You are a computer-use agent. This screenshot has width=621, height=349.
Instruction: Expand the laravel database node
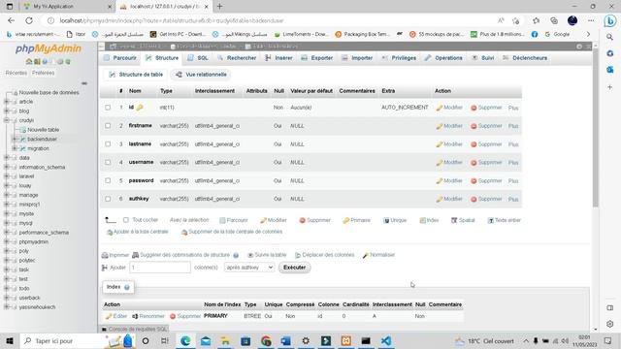coord(7,176)
